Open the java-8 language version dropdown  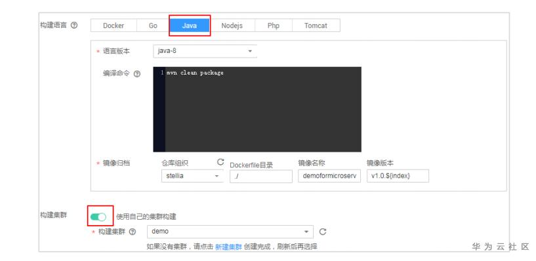coord(205,51)
